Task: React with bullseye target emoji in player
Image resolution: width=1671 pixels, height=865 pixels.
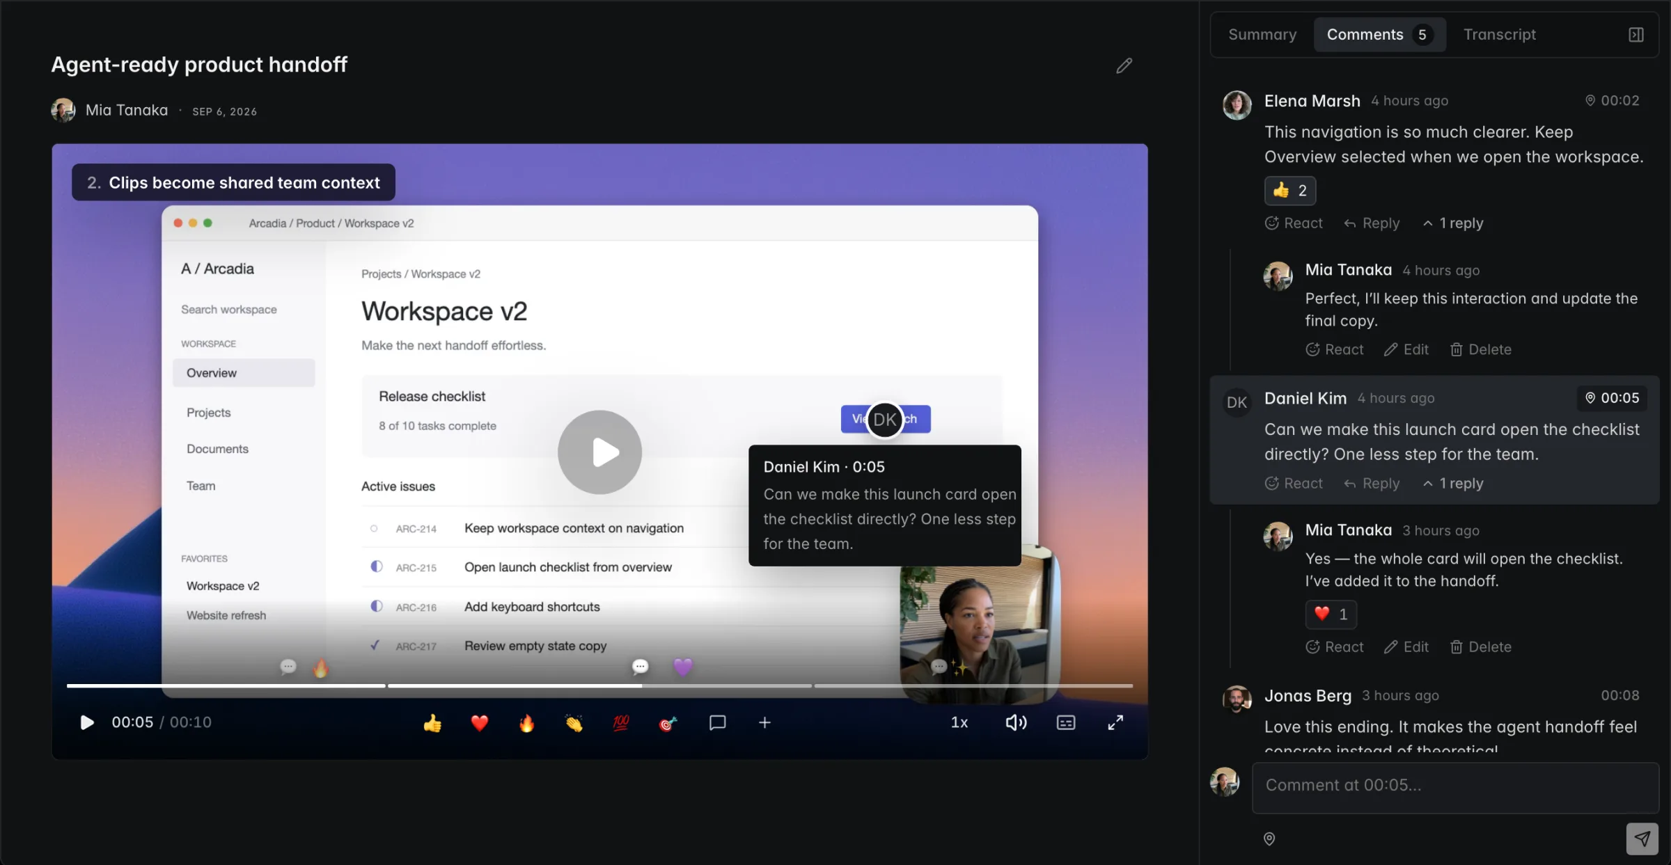Action: click(x=668, y=723)
